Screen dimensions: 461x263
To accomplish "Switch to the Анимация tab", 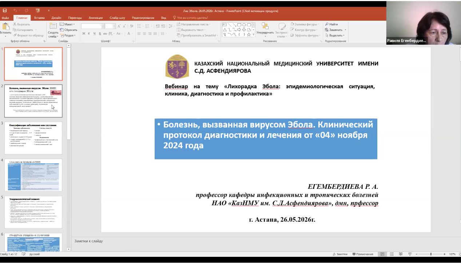I will [96, 17].
